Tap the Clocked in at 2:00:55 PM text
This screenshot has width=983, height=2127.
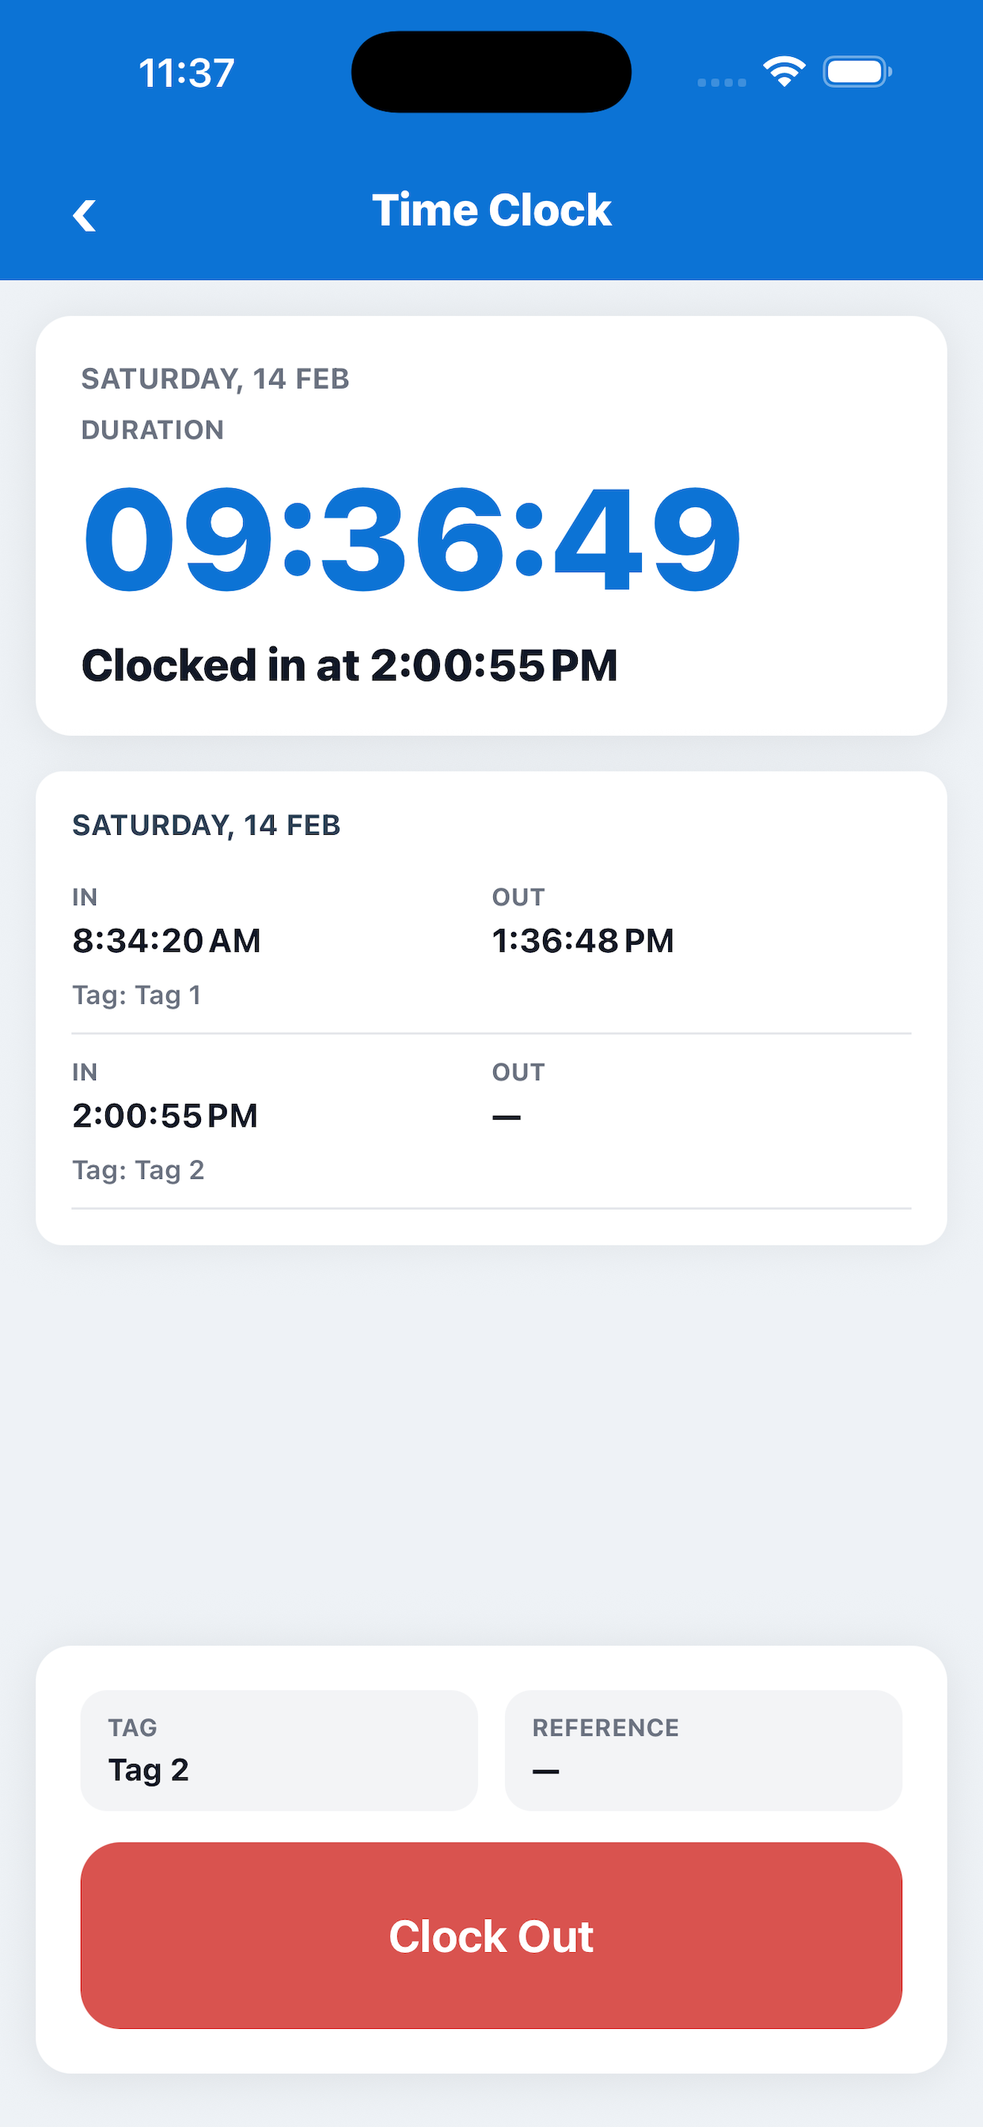[348, 665]
